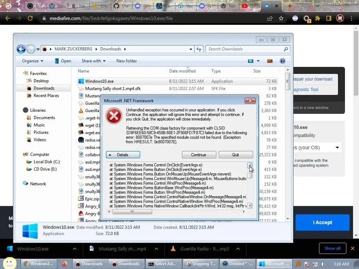
Task: Click the VLC cone icon next to Guerilla file
Action: pos(81,110)
